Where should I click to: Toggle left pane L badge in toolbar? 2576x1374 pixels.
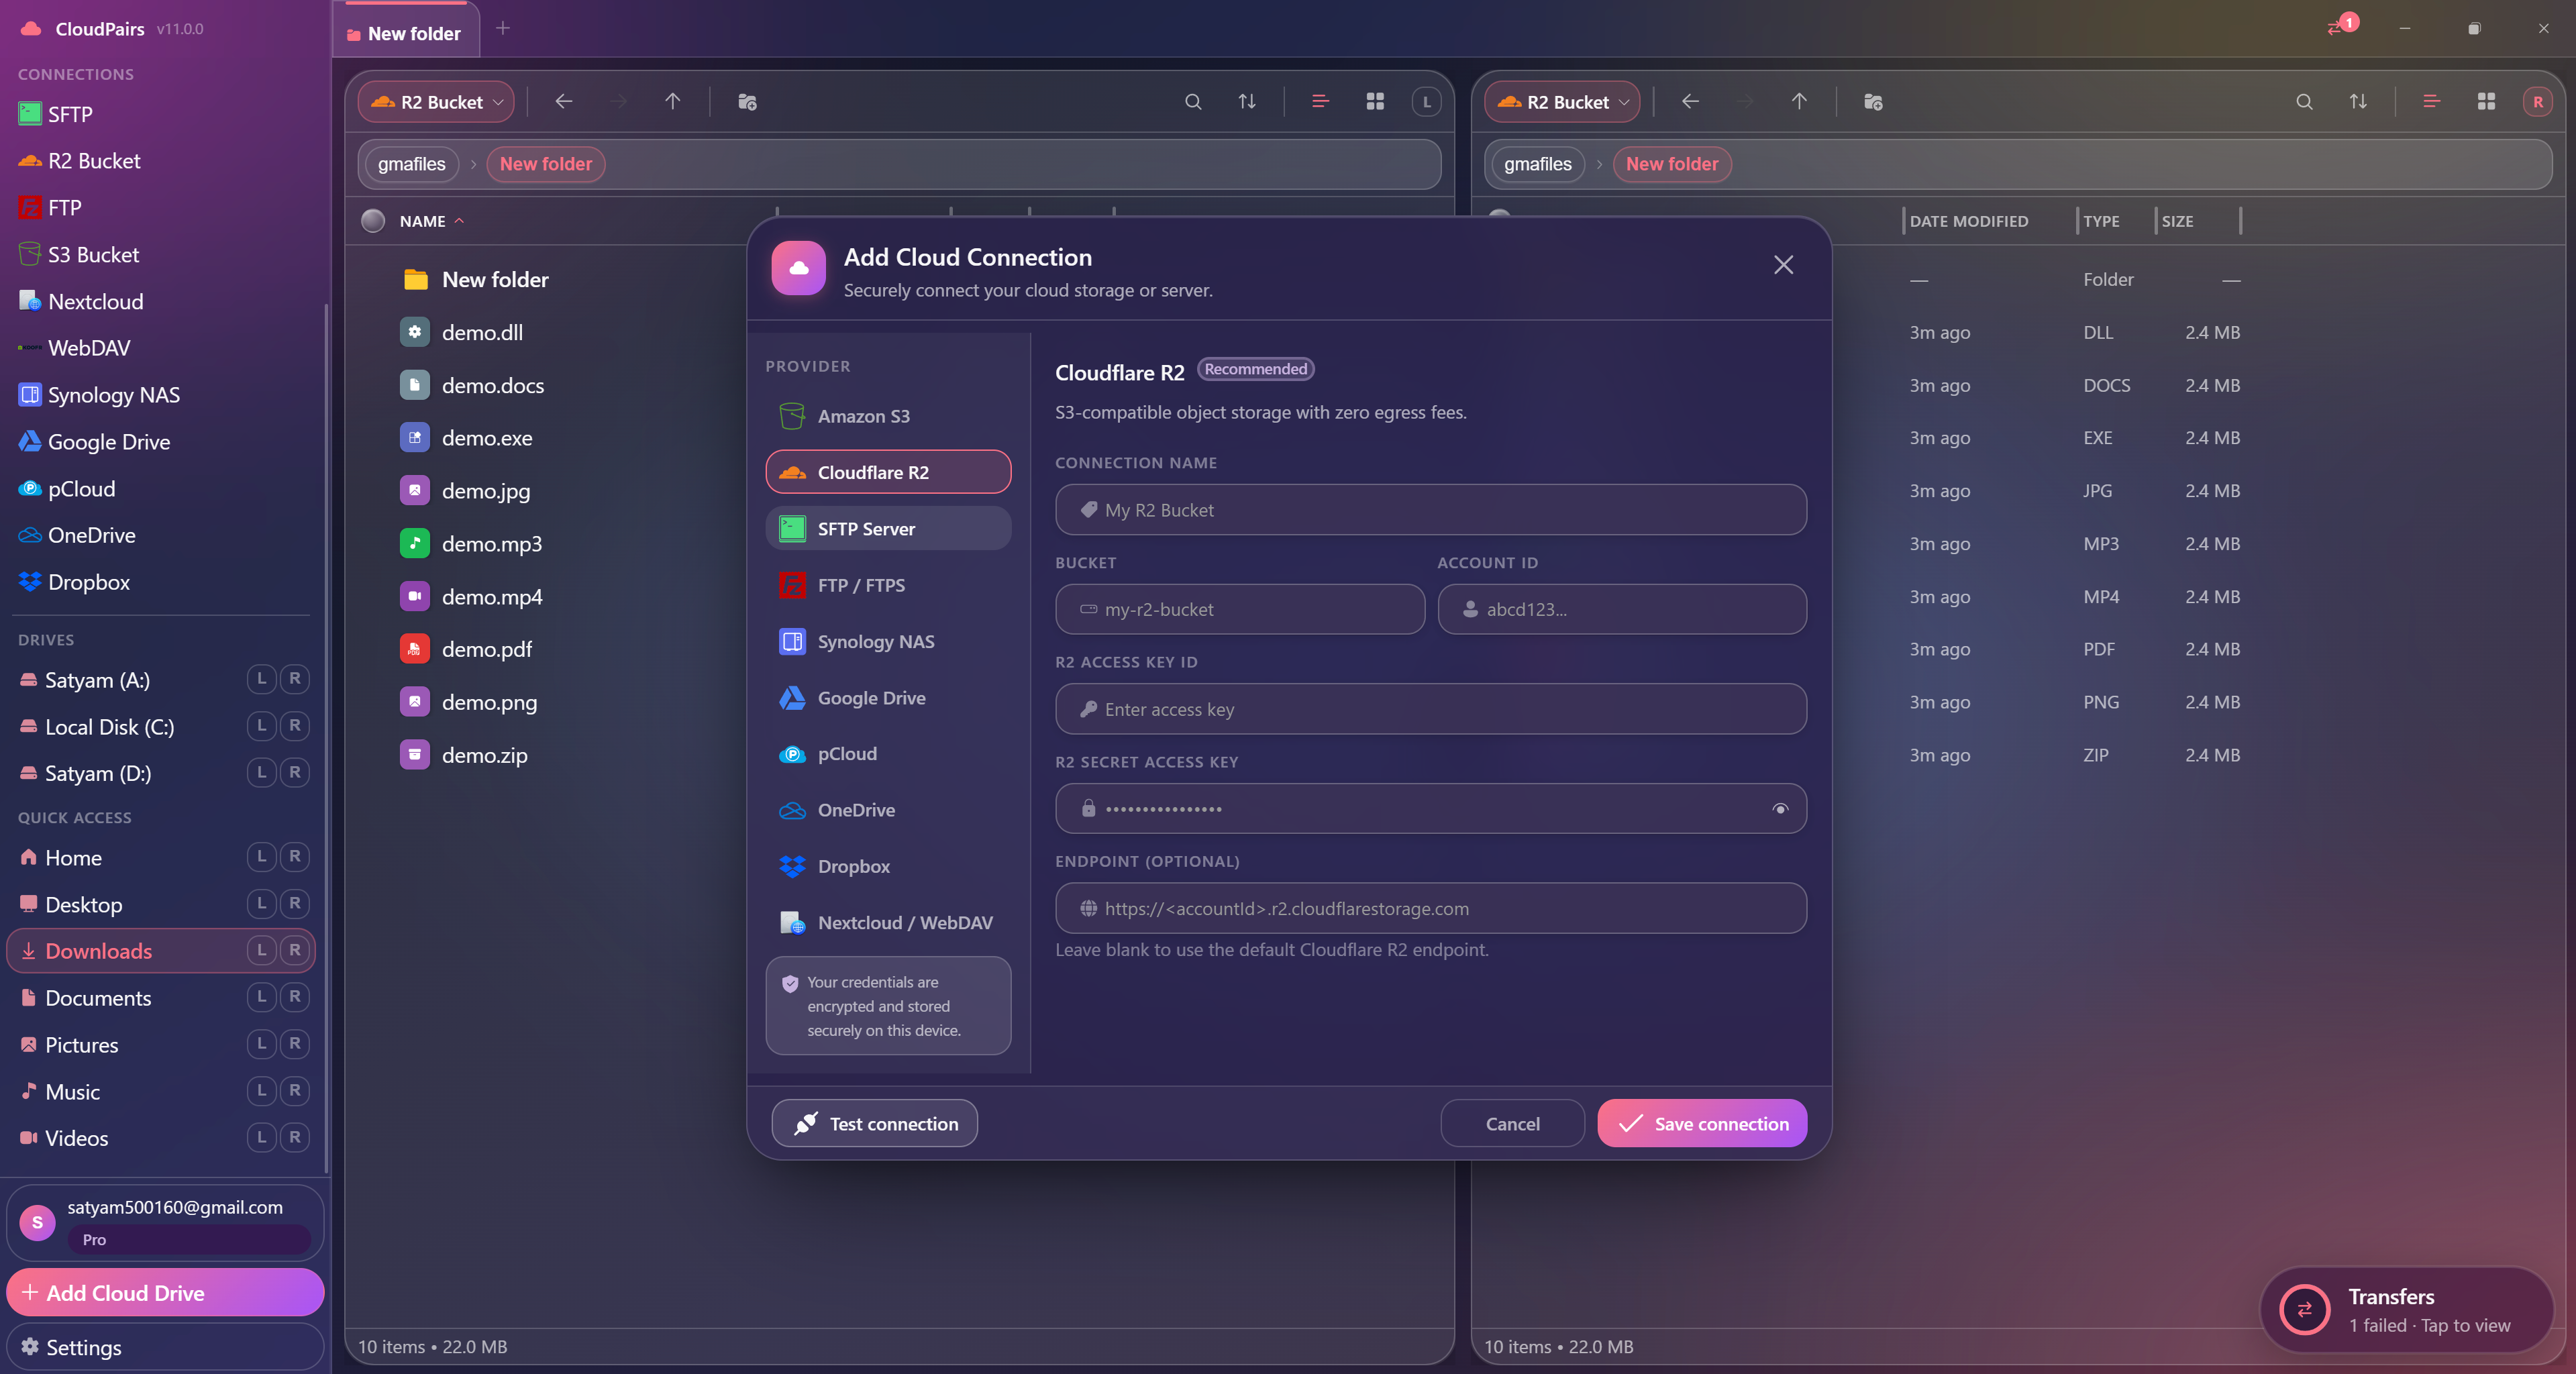coord(1427,102)
